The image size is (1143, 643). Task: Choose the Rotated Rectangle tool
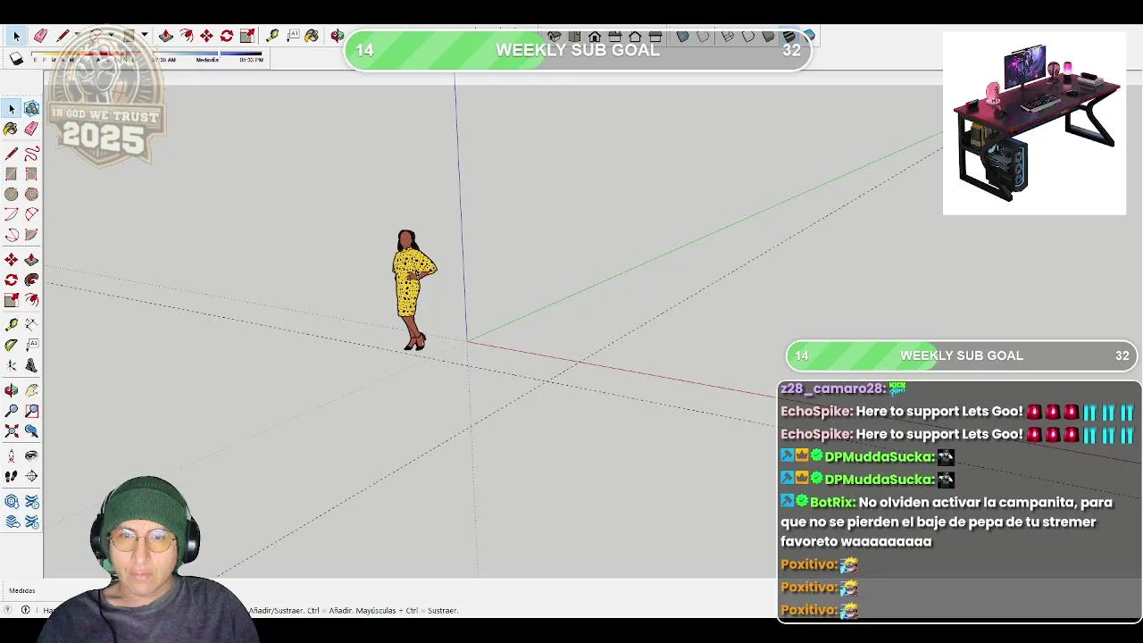(x=31, y=174)
